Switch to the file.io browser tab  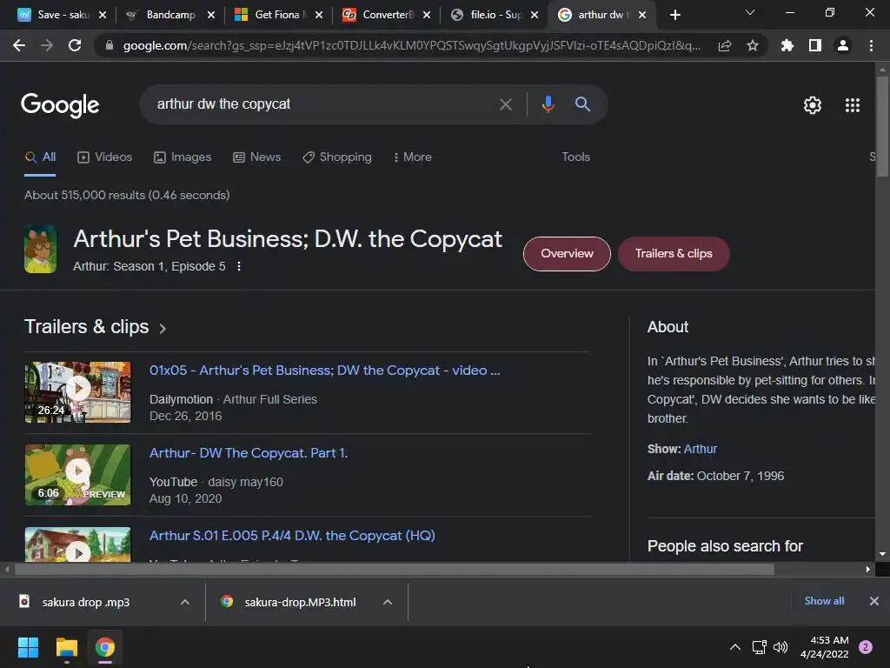pyautogui.click(x=493, y=15)
